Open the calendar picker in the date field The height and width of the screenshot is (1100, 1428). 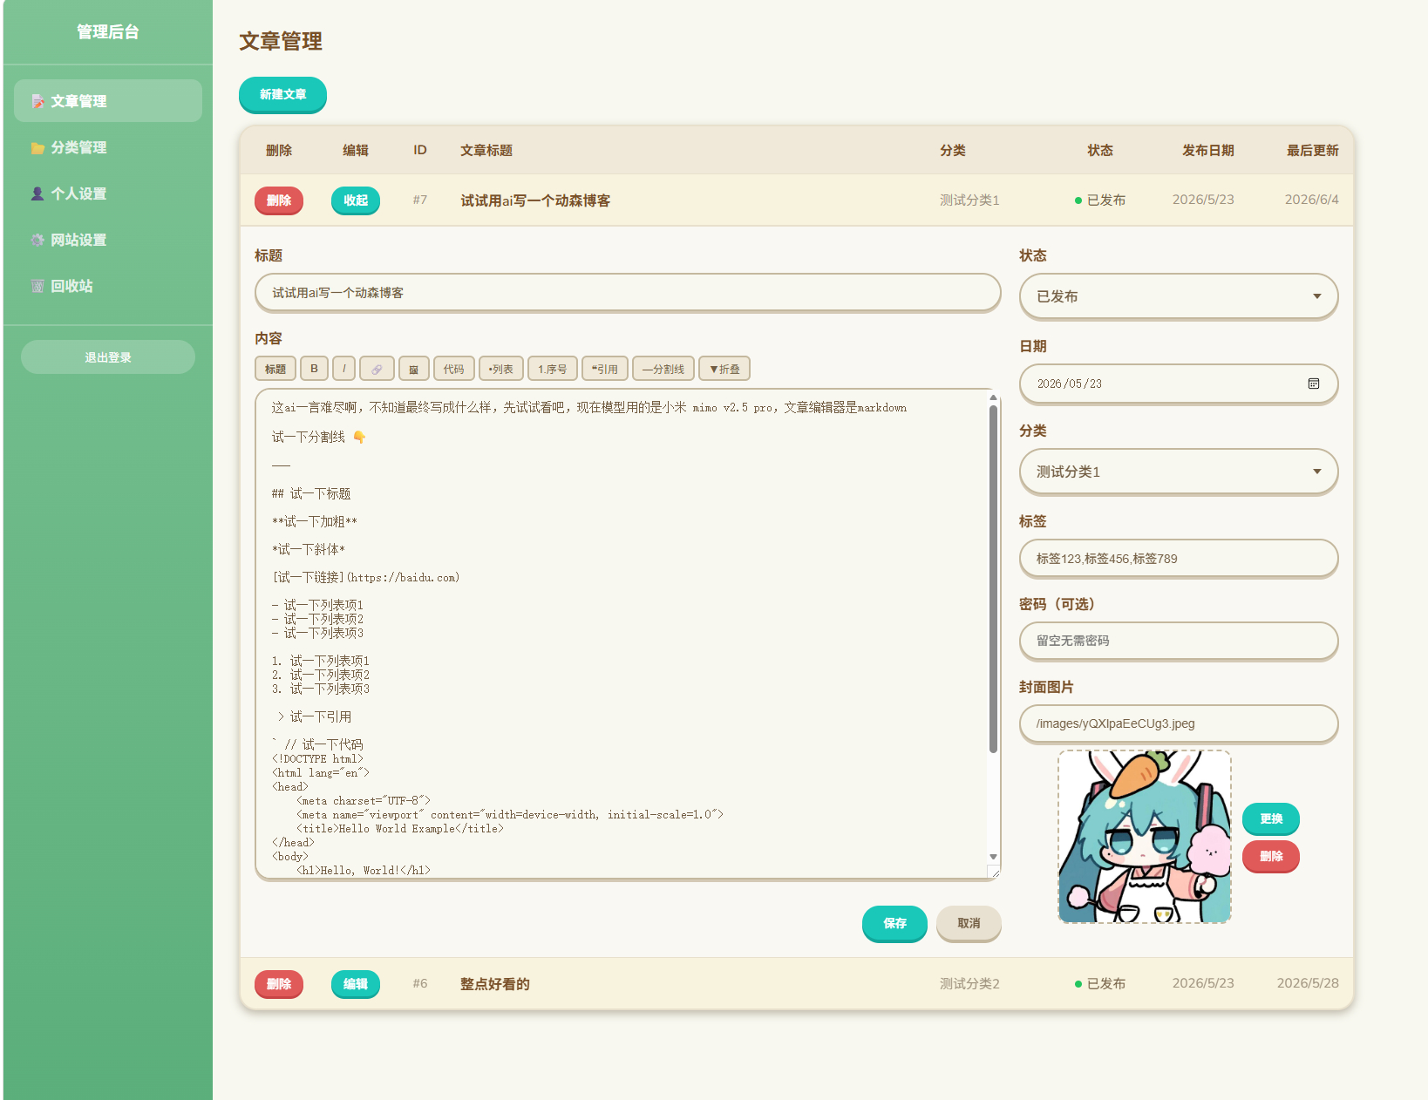point(1314,384)
